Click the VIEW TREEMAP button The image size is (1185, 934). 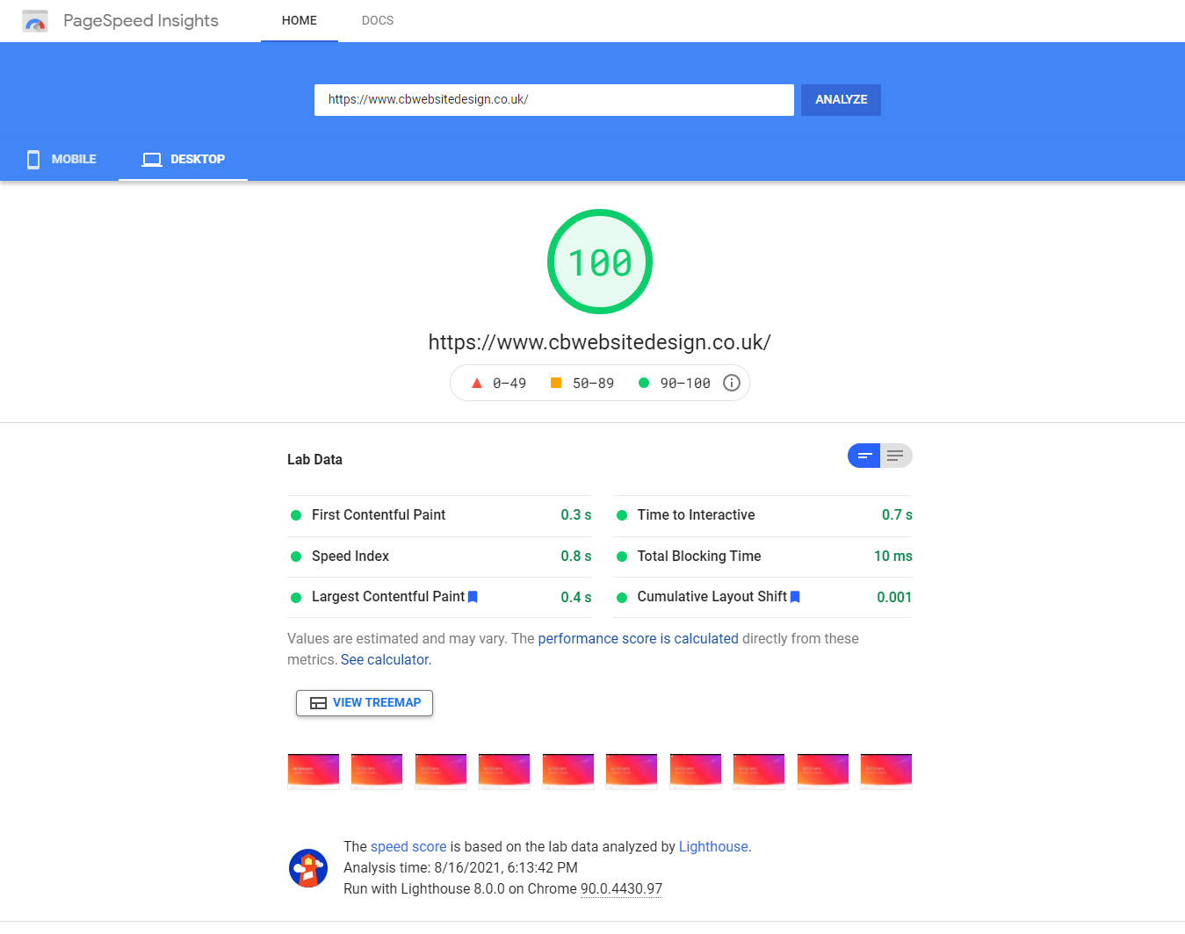365,703
